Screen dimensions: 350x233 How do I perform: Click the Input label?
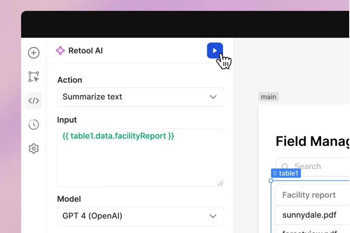click(67, 120)
